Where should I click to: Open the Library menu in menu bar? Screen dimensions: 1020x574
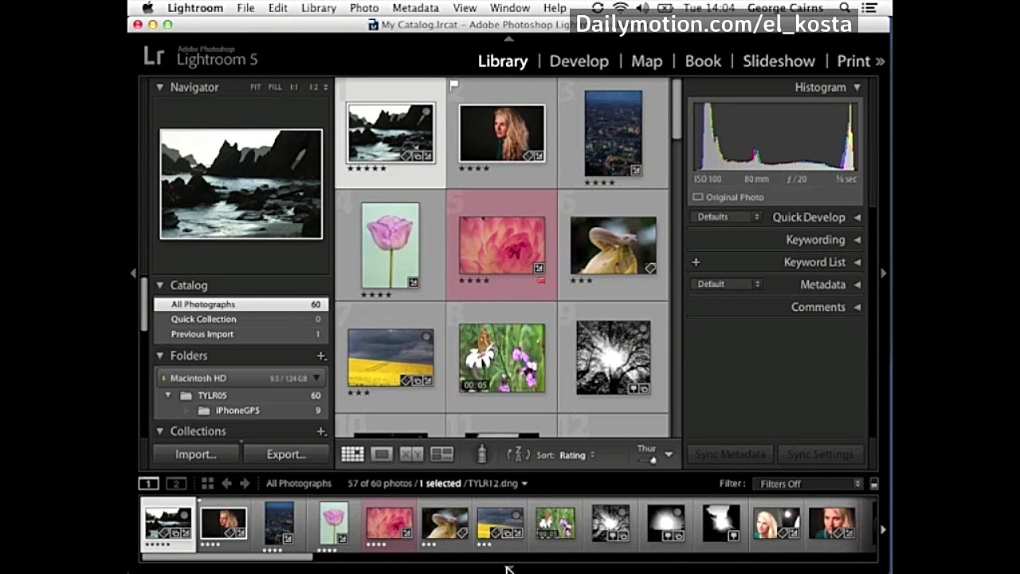click(319, 8)
